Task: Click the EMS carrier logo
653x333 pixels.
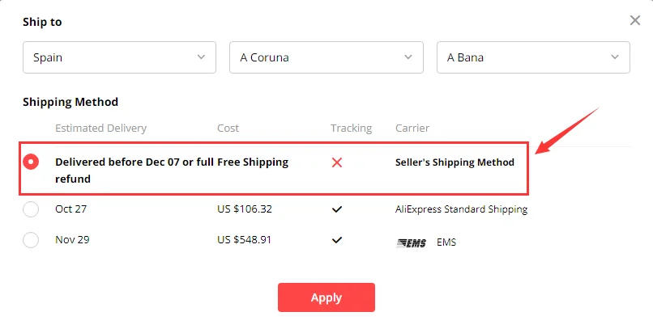Action: pos(412,242)
